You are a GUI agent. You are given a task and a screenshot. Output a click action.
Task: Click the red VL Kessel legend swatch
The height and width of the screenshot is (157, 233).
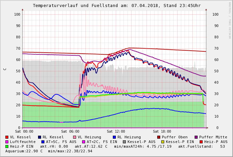7,137
